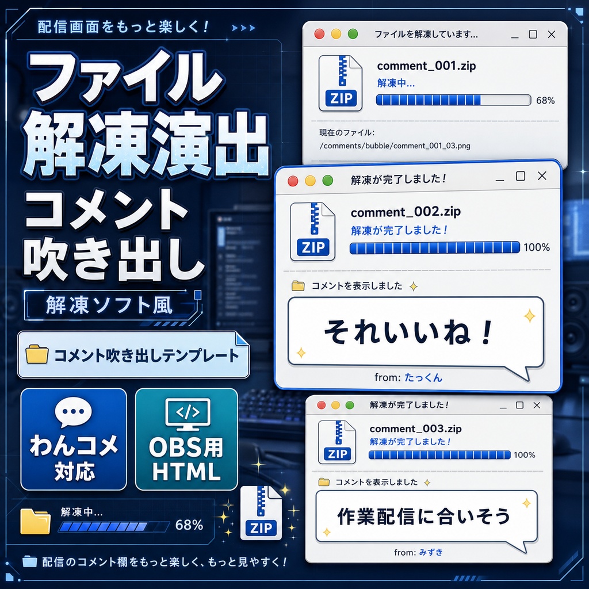Click the triple arrow after 配信画面をもっと楽しく
The width and height of the screenshot is (589, 589).
tap(243, 28)
